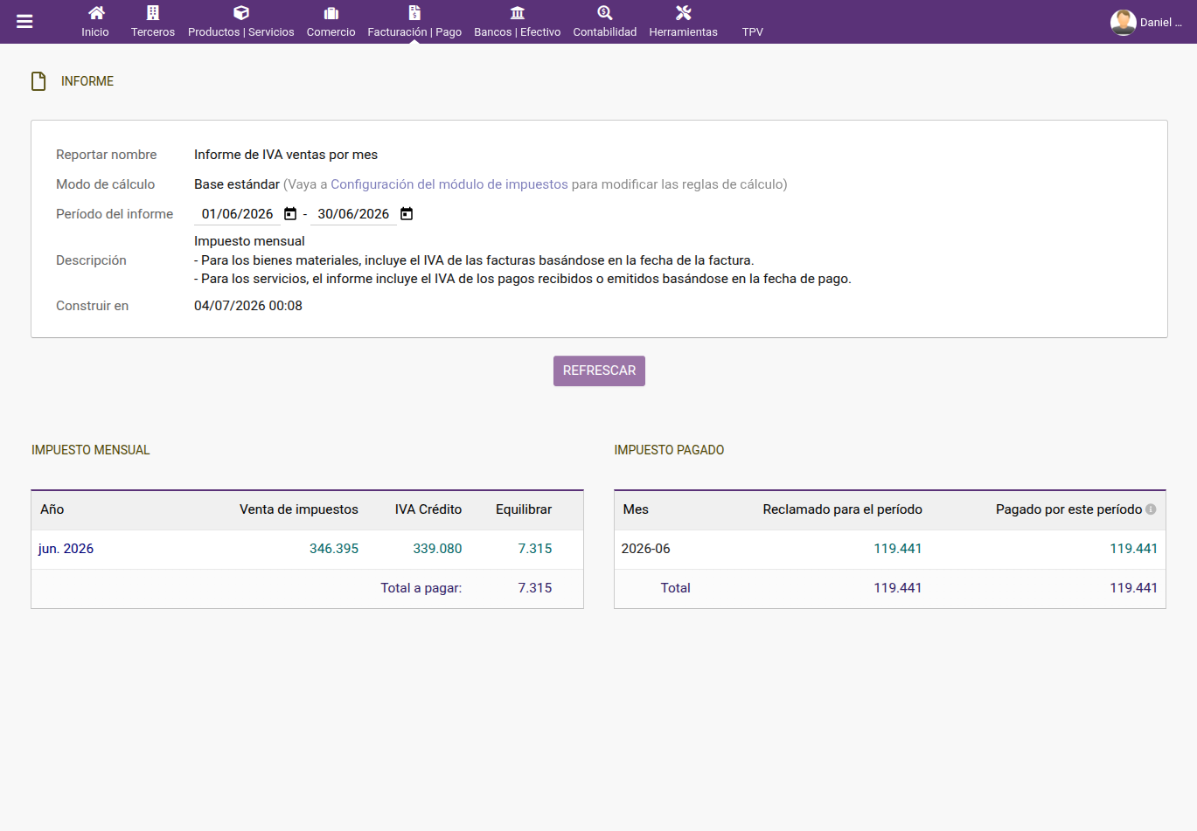This screenshot has height=831, width=1197.
Task: Open Contabilidad magnifier icon
Action: (x=605, y=12)
